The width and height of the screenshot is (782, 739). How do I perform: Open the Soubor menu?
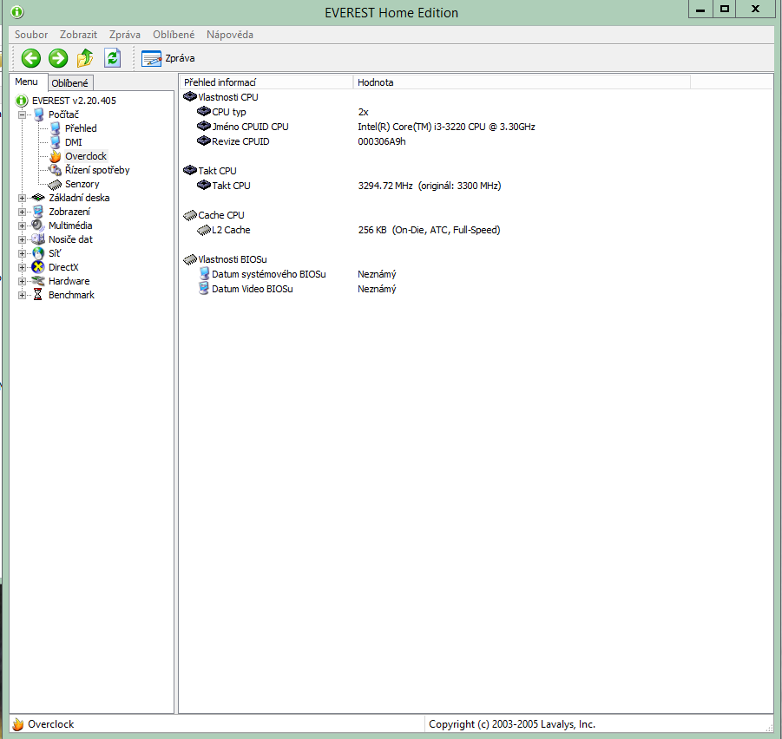pos(31,35)
